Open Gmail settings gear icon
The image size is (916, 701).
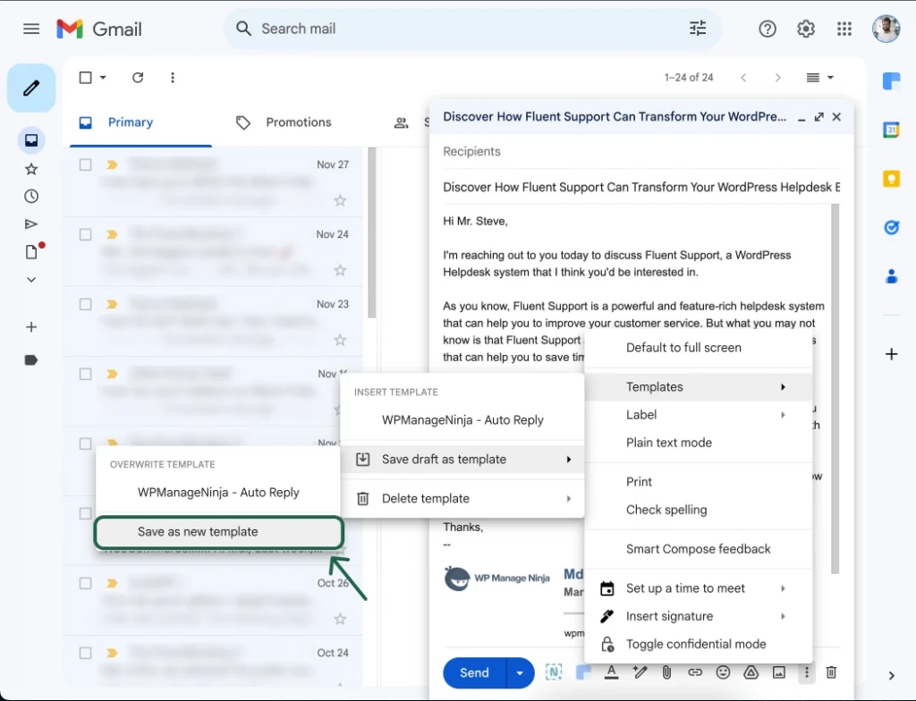806,29
